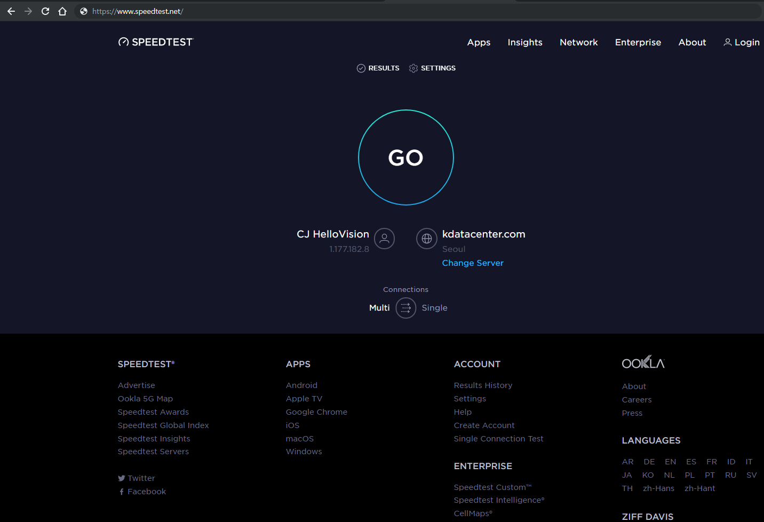Click the CJ HelloVision provider name
This screenshot has width=764, height=522.
tap(333, 234)
